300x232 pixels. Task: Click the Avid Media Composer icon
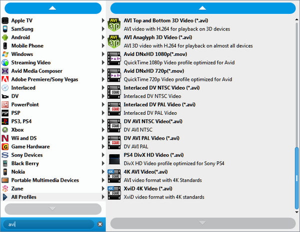[x=5, y=71]
